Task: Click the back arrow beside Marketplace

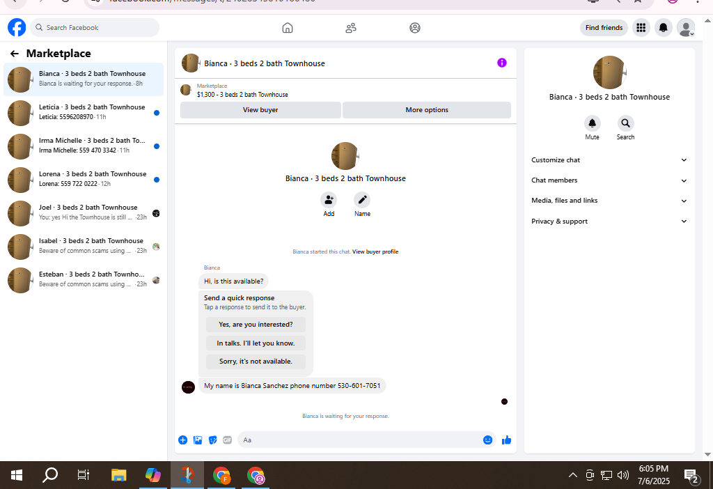Action: pyautogui.click(x=15, y=54)
